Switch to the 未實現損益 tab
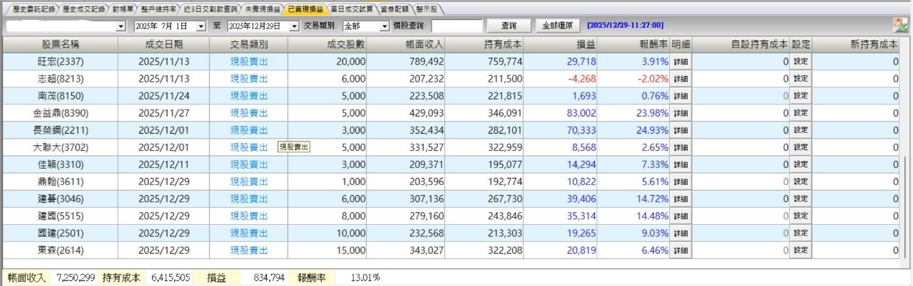The image size is (913, 286). 262,9
